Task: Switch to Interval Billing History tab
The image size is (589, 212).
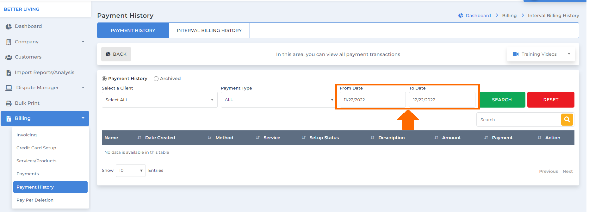Action: click(x=209, y=30)
